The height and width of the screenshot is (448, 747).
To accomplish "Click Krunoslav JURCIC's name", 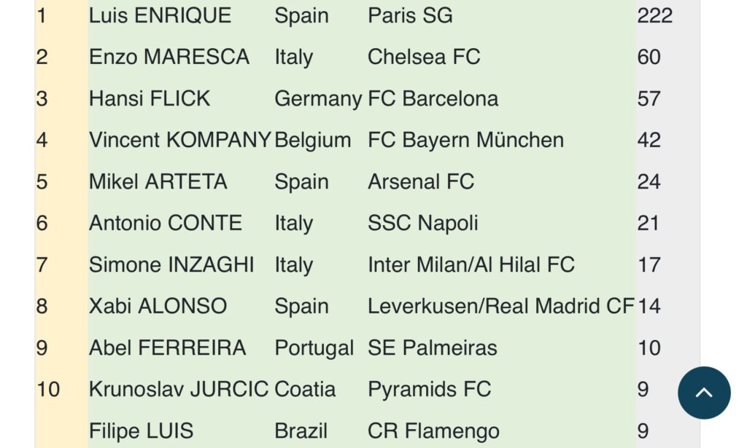I will pyautogui.click(x=179, y=389).
